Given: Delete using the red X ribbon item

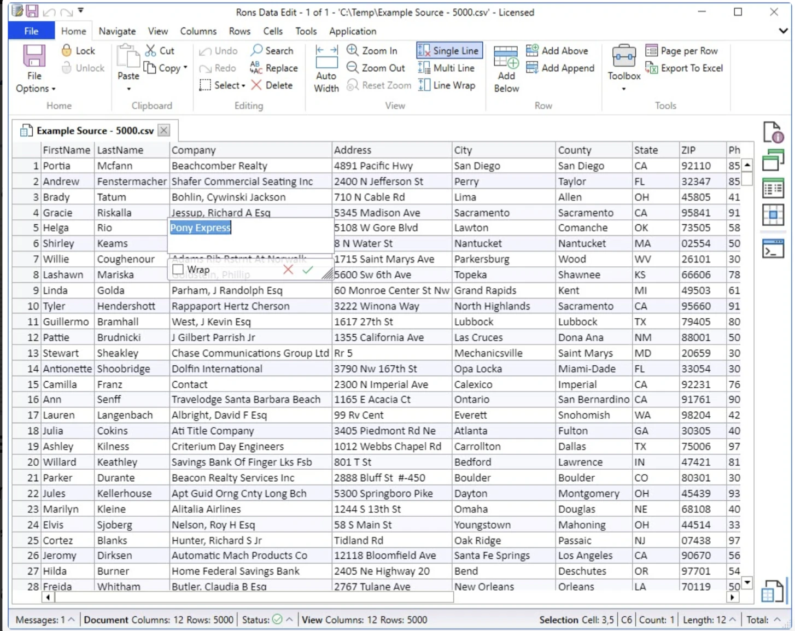Looking at the screenshot, I should (x=272, y=85).
